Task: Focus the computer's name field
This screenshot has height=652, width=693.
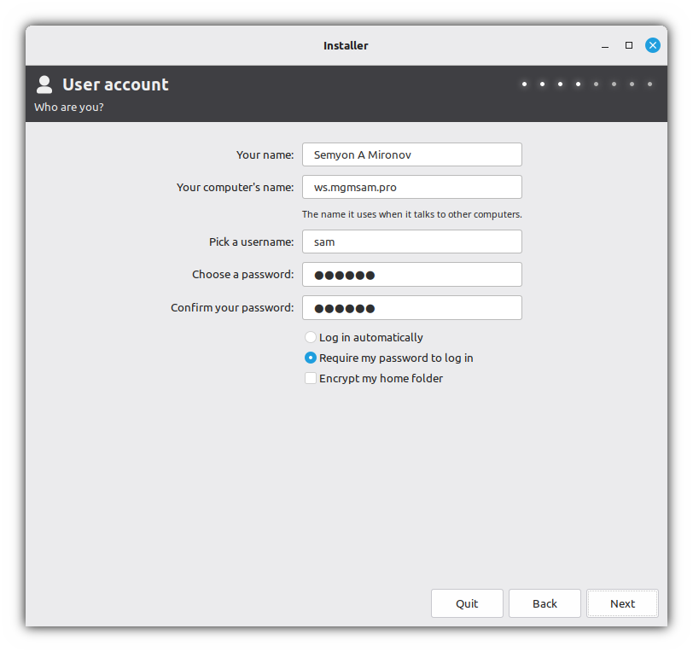Action: [x=411, y=187]
